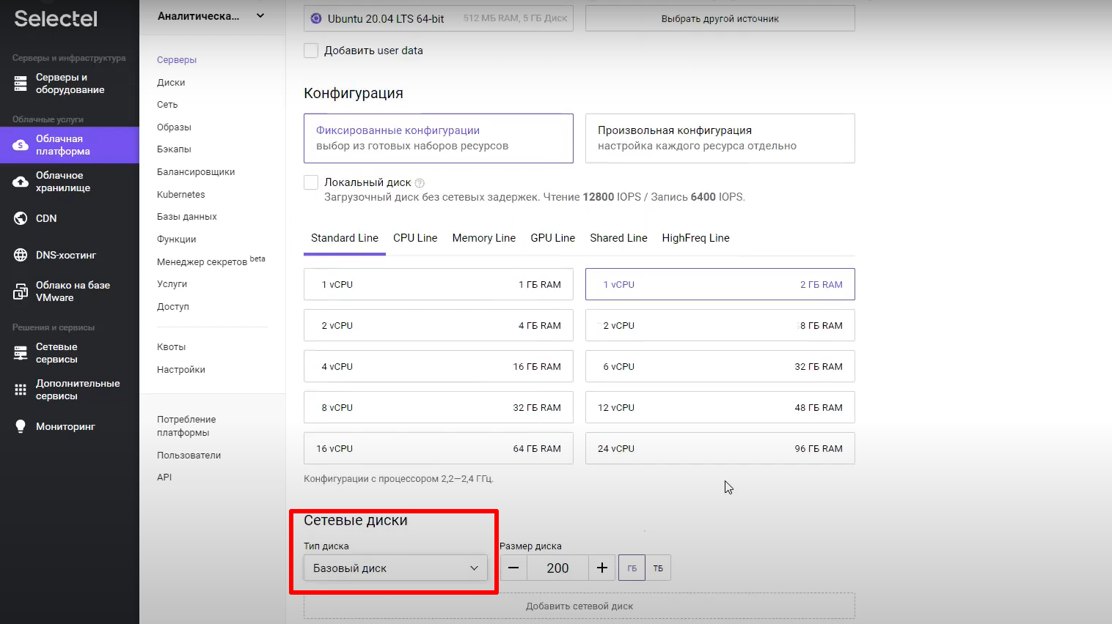Open Доступ section
Screen dimensions: 1112x624
pos(173,307)
